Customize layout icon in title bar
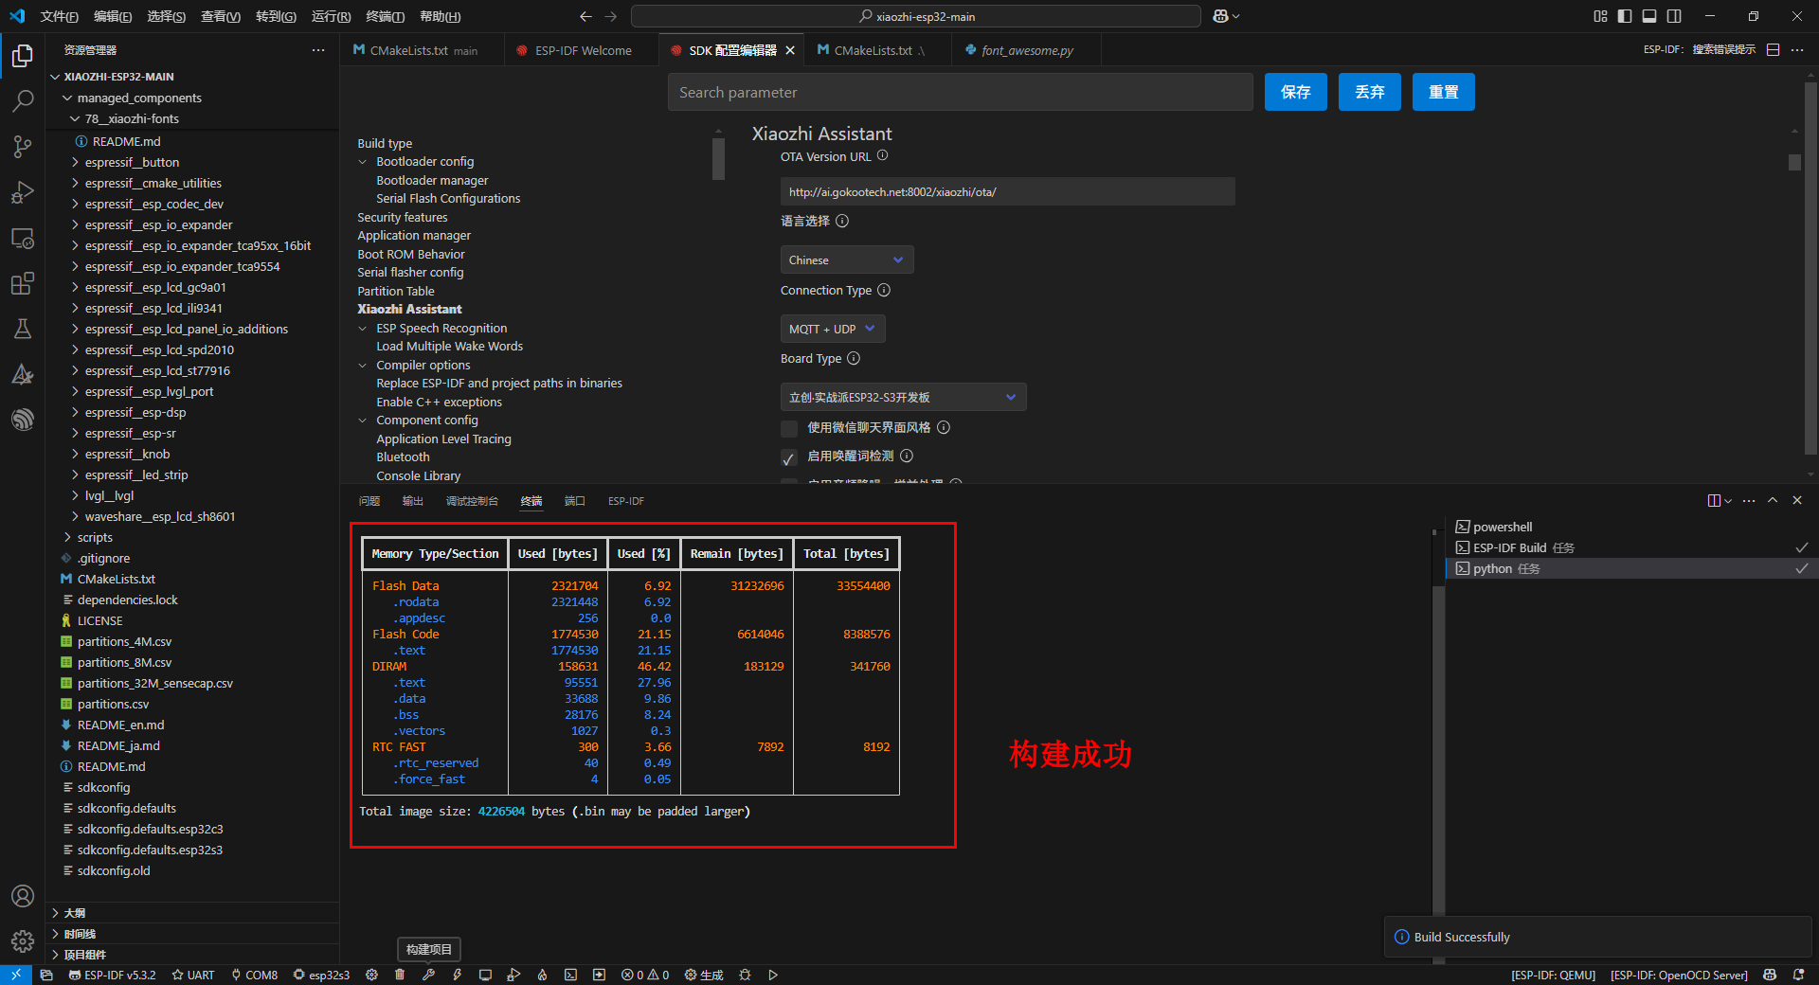Image resolution: width=1819 pixels, height=985 pixels. tap(1600, 16)
